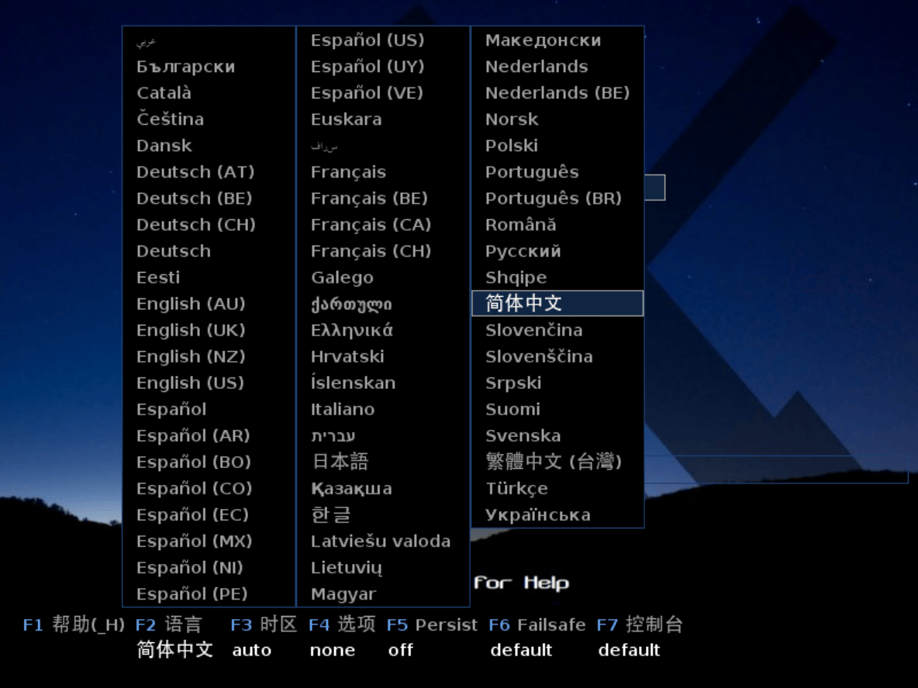The width and height of the screenshot is (918, 688).
Task: Select Español (MX) language option
Action: pos(194,541)
